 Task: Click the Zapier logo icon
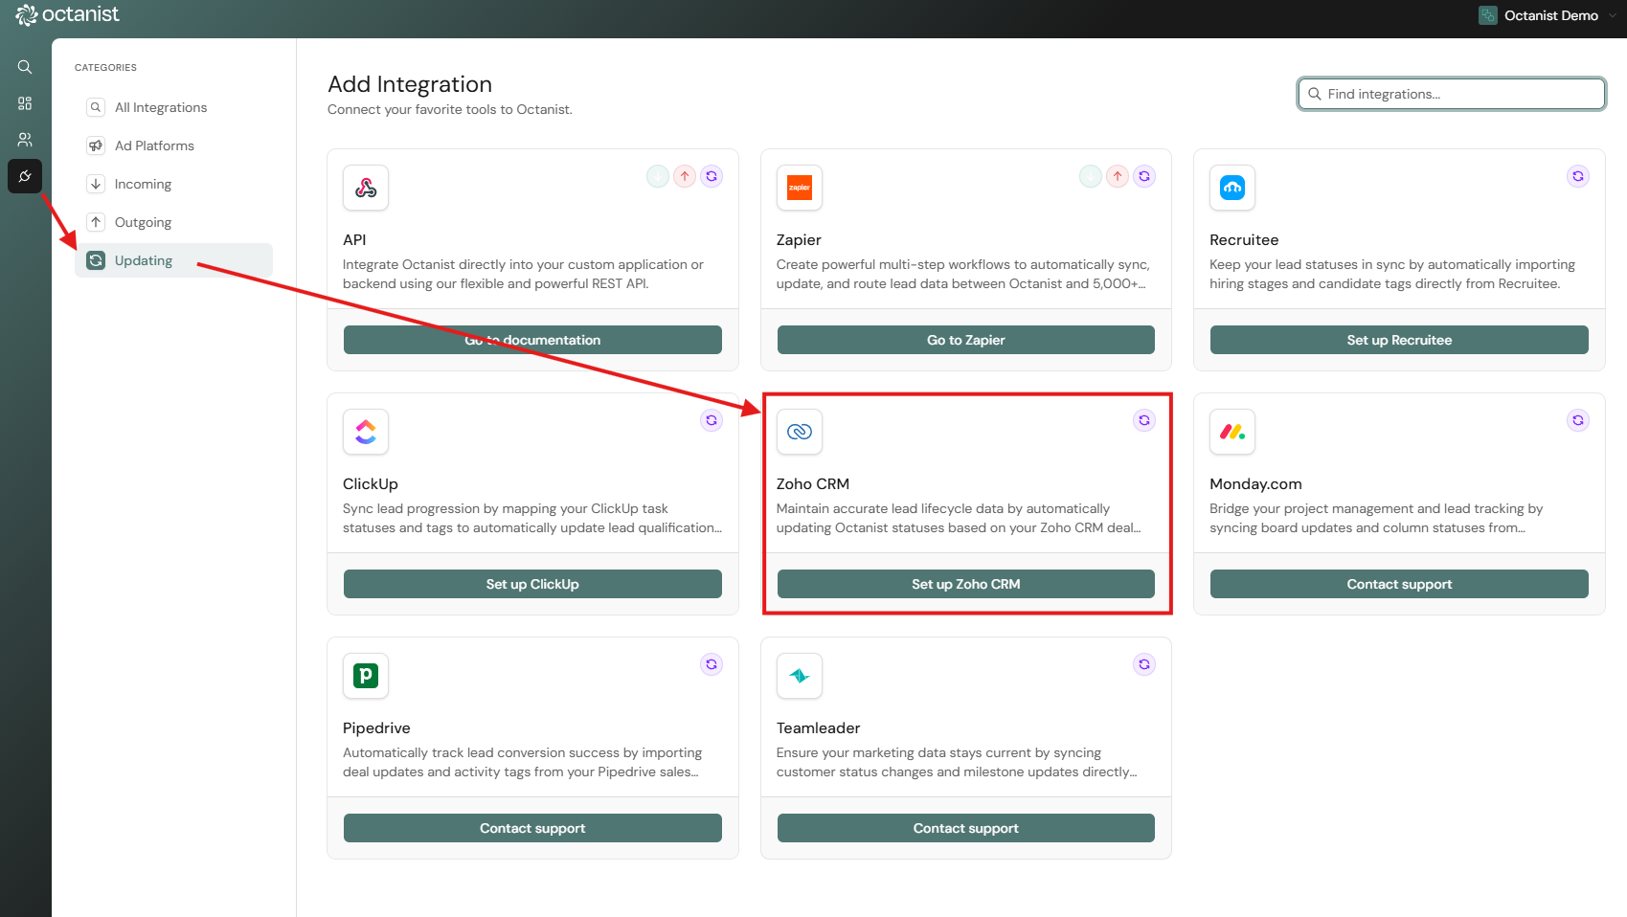click(x=799, y=188)
